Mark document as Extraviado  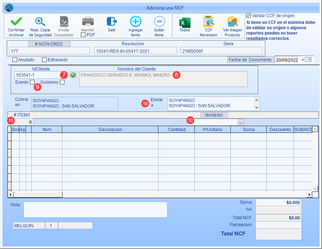tap(44, 60)
